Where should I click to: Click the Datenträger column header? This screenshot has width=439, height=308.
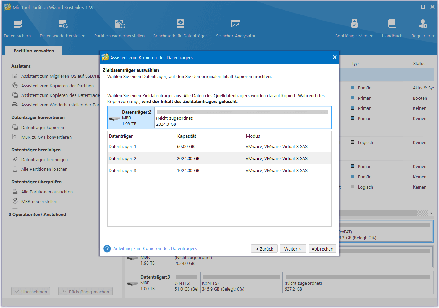(141, 136)
